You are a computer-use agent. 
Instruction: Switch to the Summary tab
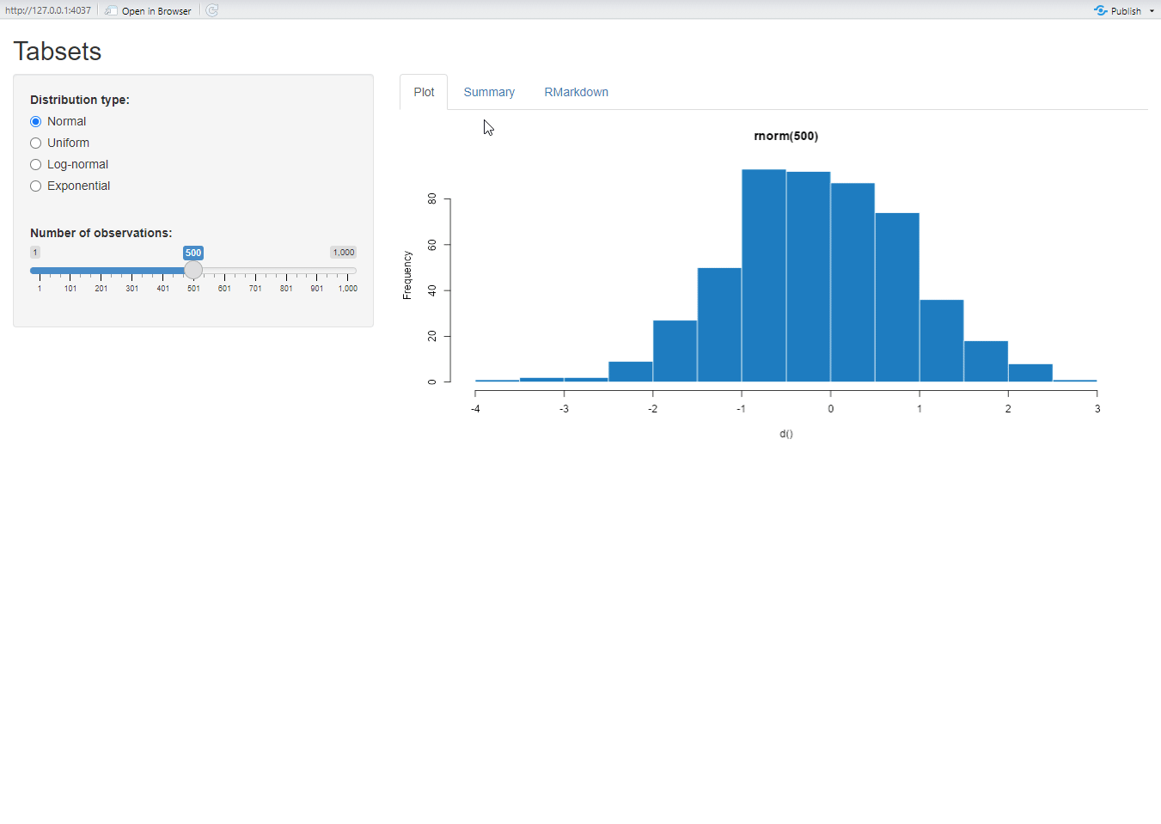[489, 92]
